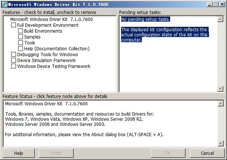Close the Driver Kit window
Viewport: 227px width, 160px height.
click(x=222, y=4)
